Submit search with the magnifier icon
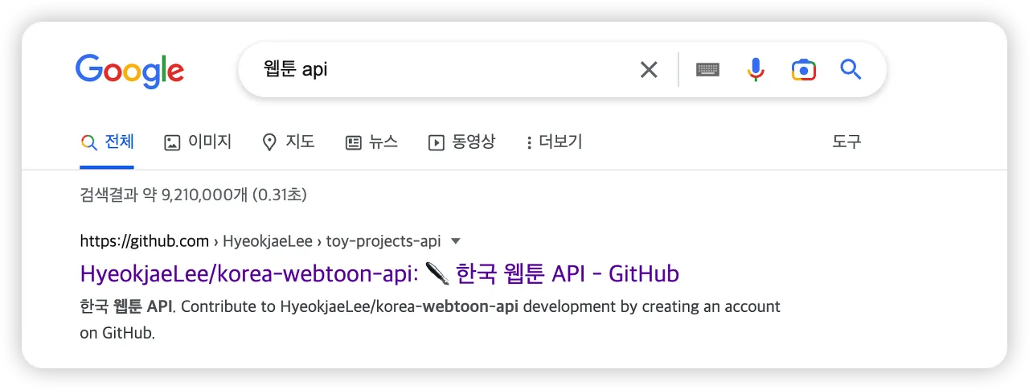Viewport: 1029px width, 390px height. coord(851,70)
